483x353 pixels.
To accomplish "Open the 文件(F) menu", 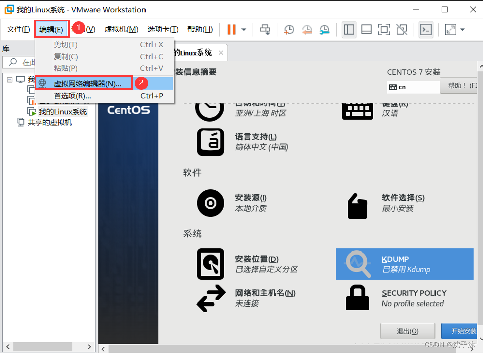I will pos(19,29).
